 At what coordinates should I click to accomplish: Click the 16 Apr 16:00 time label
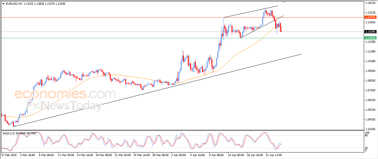(255, 155)
